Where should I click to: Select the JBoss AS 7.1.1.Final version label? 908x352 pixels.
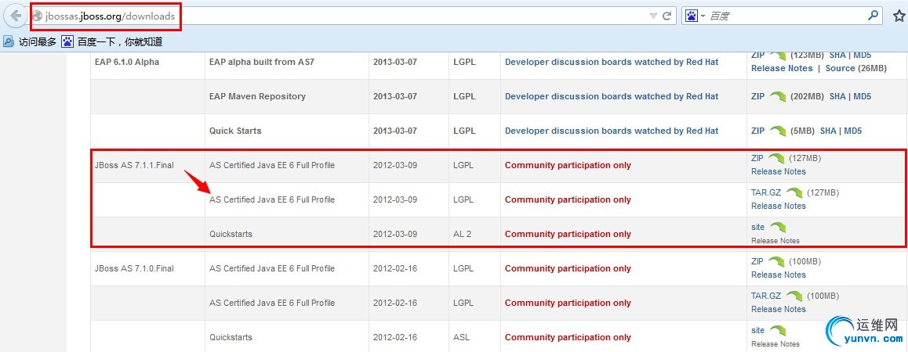134,165
